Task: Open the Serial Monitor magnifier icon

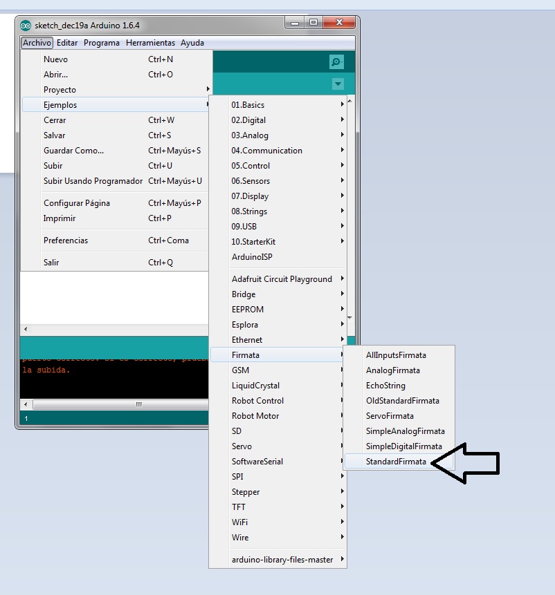Action: (x=336, y=62)
